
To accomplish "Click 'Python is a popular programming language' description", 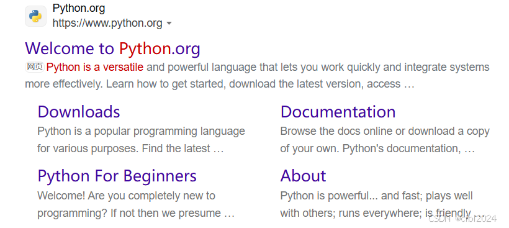I will pyautogui.click(x=141, y=131).
